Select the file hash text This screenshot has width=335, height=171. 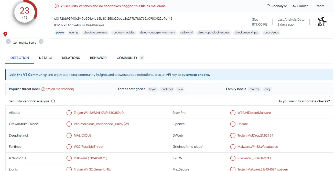pos(113,19)
